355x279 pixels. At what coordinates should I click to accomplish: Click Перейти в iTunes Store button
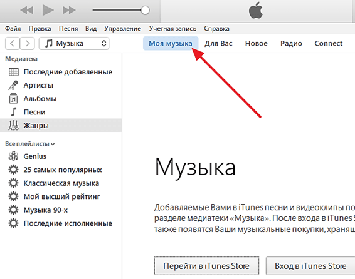coord(206,266)
